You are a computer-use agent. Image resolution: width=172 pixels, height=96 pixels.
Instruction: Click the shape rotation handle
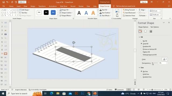74,42
